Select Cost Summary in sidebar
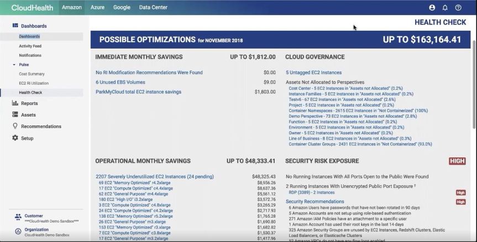 [x=32, y=74]
